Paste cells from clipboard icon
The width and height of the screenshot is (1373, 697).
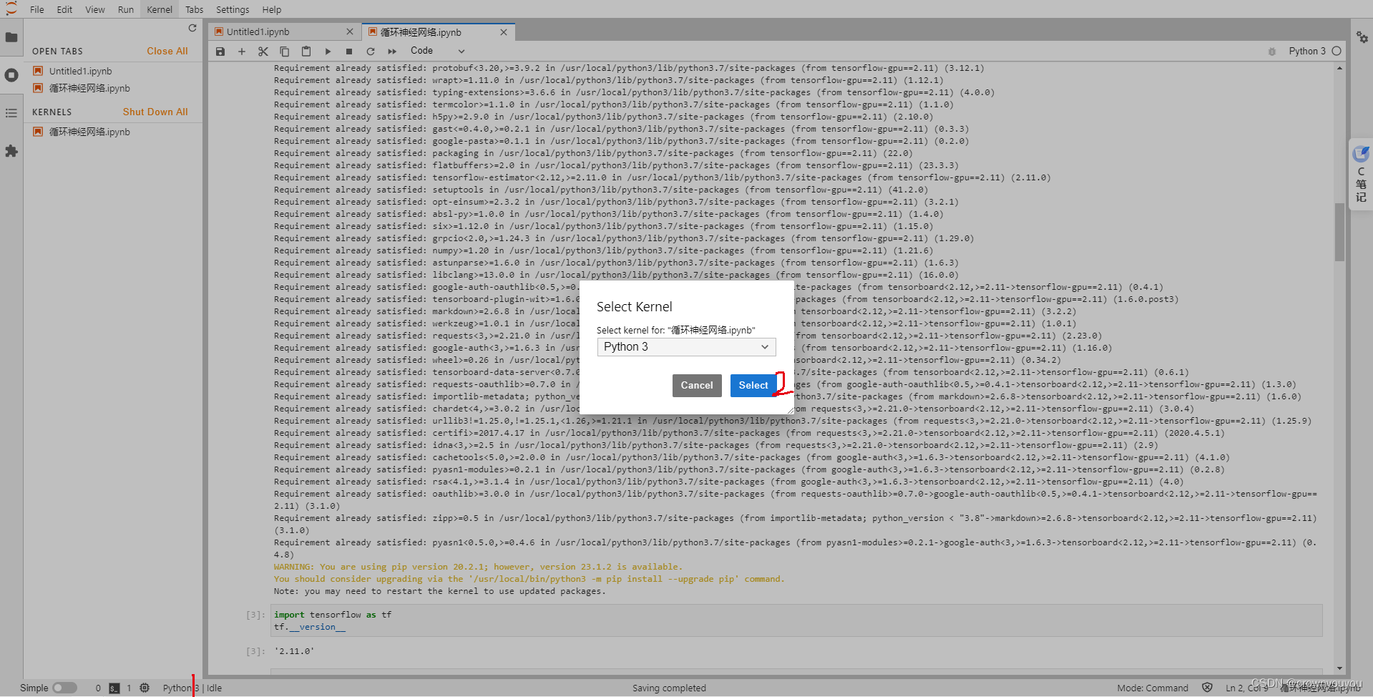(306, 52)
